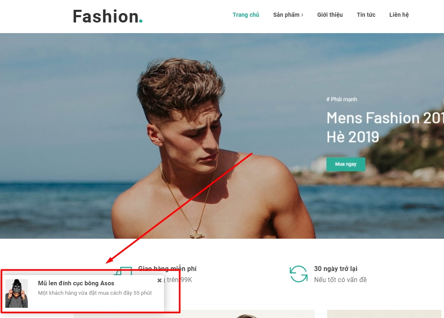
Task: Dismiss the purchase notification popup
Action: (159, 280)
